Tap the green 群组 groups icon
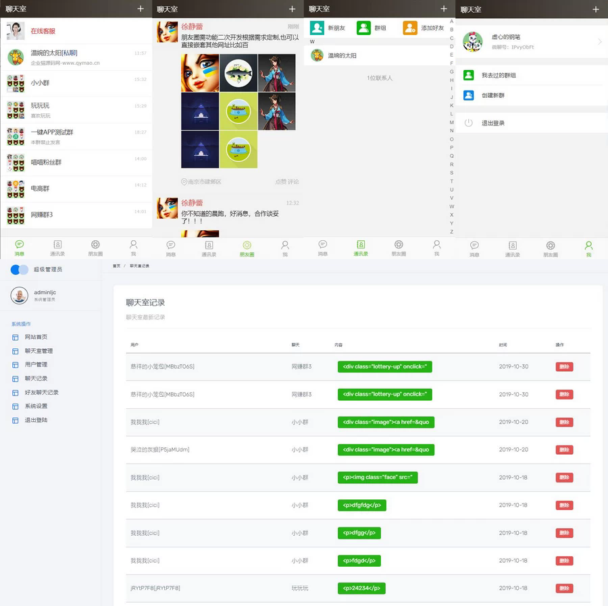Viewport: 608px width, 606px height. (363, 28)
